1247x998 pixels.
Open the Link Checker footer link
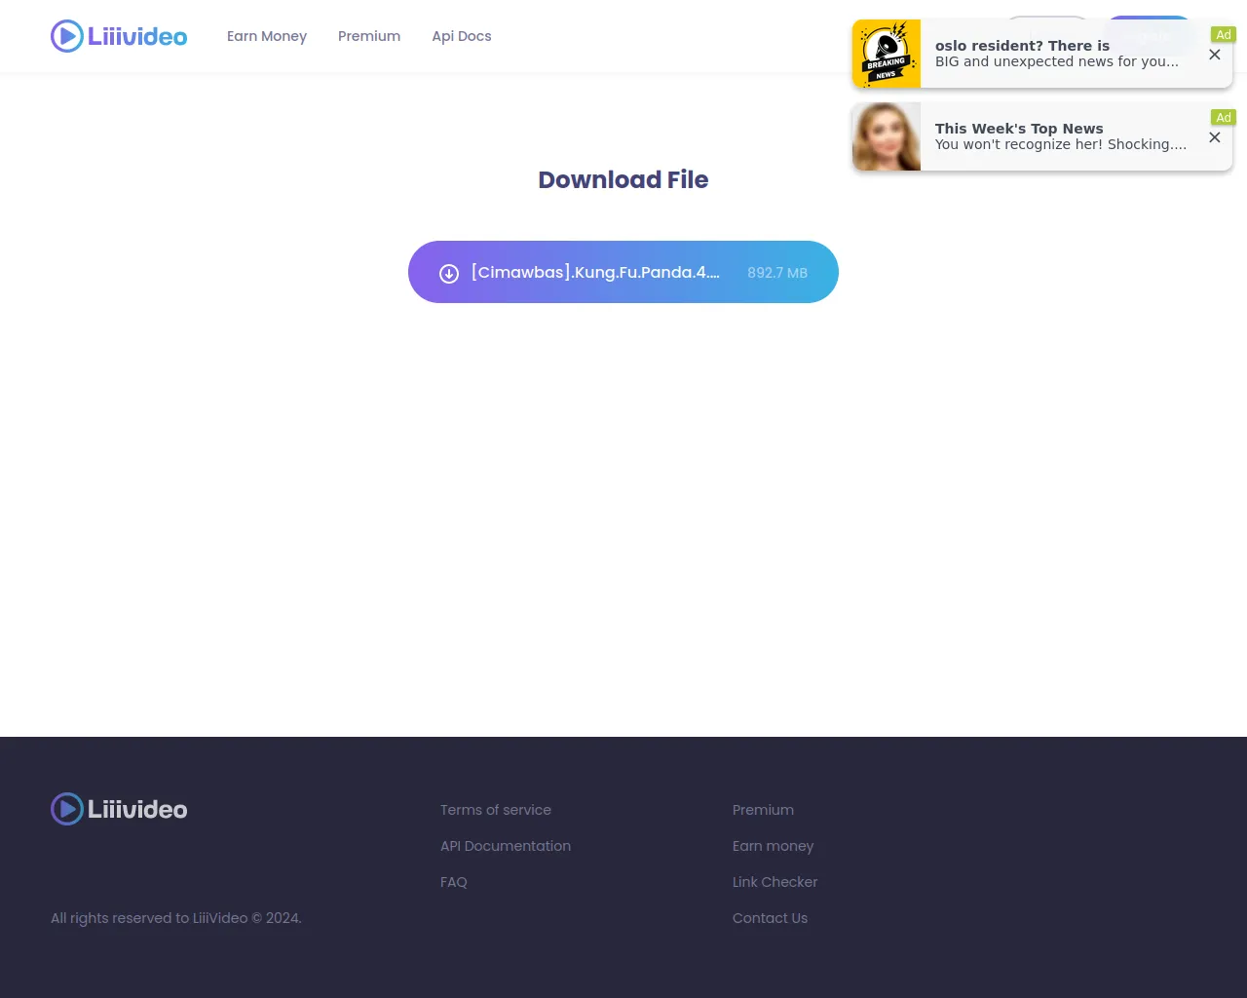[775, 882]
